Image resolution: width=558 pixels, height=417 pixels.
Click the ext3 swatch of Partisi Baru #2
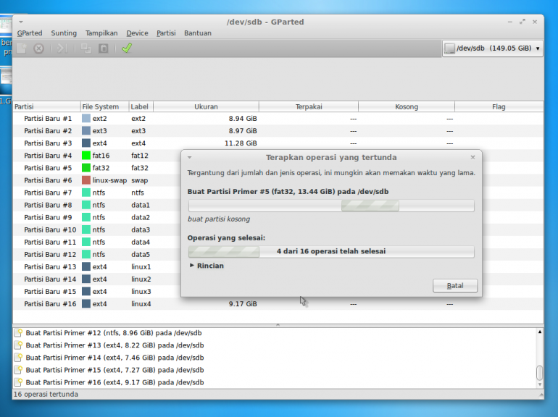click(86, 131)
